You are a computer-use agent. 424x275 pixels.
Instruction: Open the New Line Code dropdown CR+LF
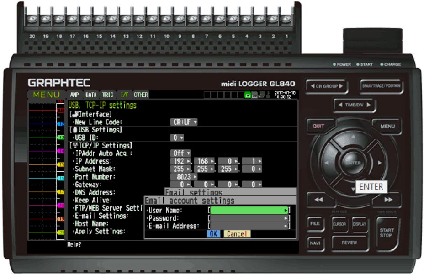click(x=184, y=122)
